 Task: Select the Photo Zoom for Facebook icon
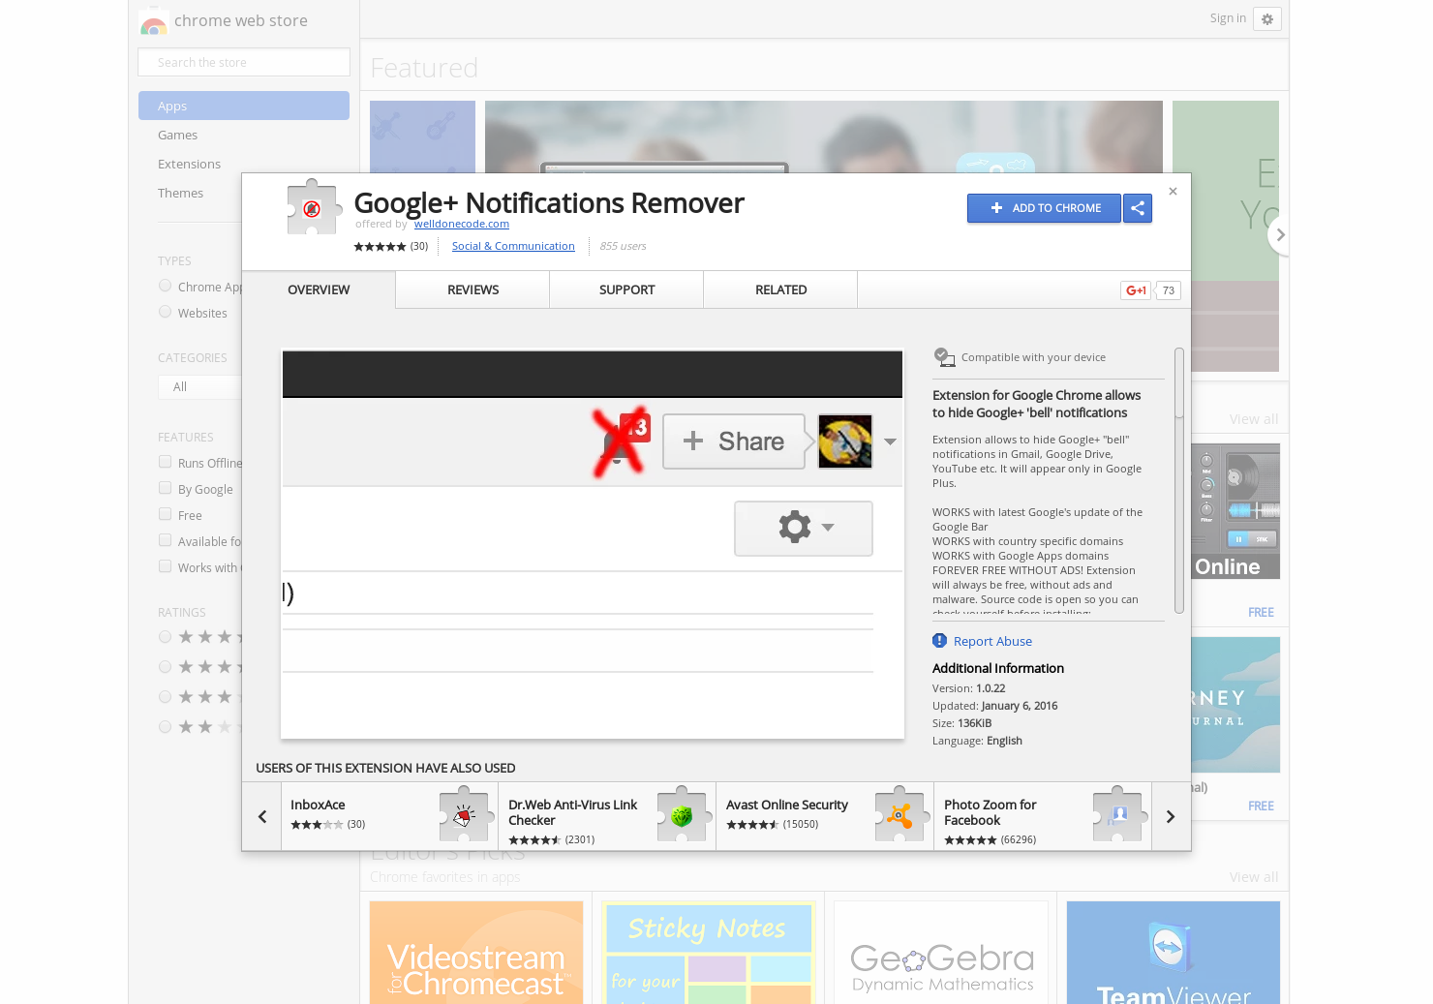1118,815
